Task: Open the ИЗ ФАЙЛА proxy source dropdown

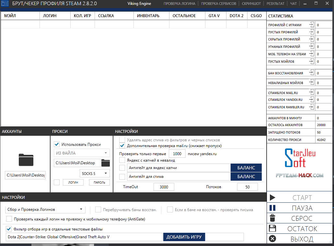Action: tap(82, 153)
